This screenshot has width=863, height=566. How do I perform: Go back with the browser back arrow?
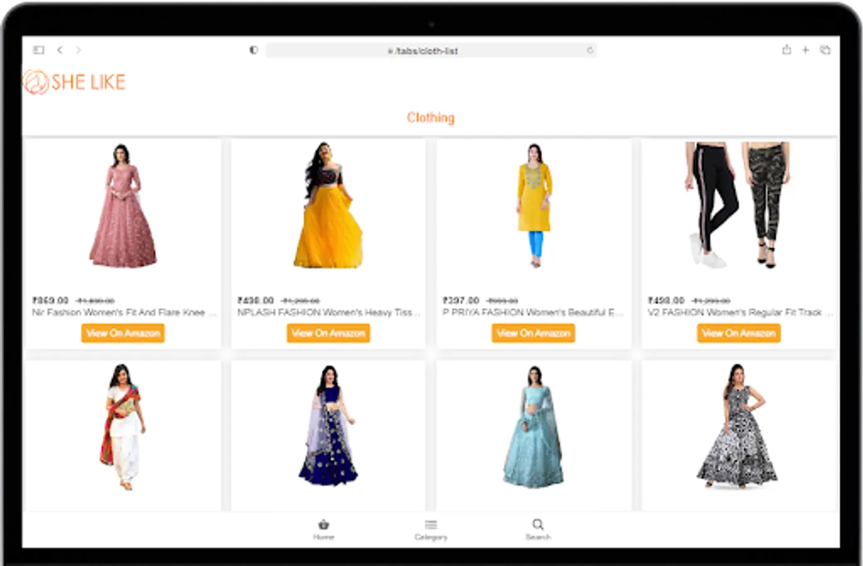pyautogui.click(x=60, y=50)
